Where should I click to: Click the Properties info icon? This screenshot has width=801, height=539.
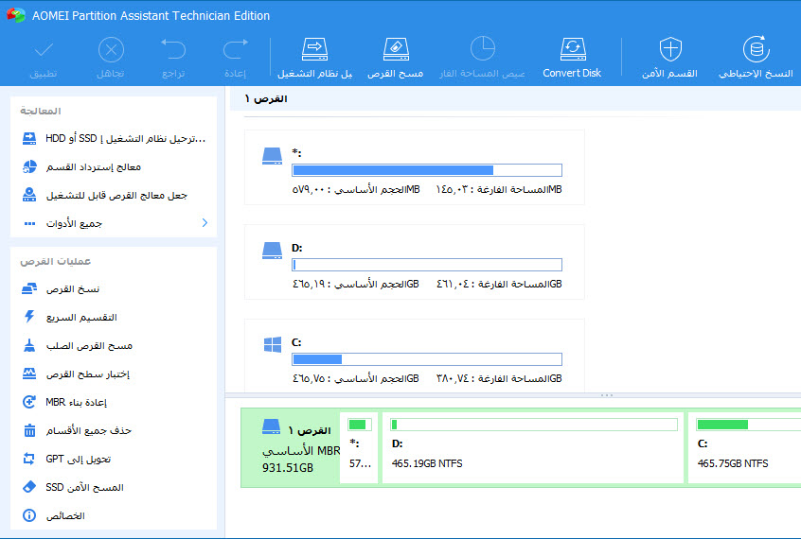click(x=29, y=515)
